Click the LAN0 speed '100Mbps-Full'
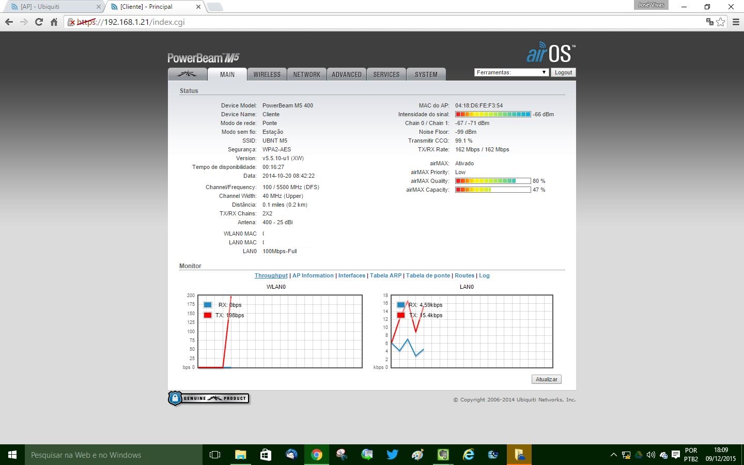 pyautogui.click(x=280, y=251)
